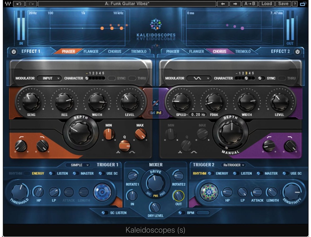Viewport: 311px width, 237px height.
Task: Select Effect 1 TREMOLO tab
Action: click(x=139, y=51)
